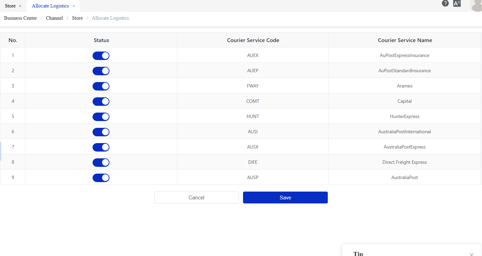Disable Direct Freight Express toggle
The width and height of the screenshot is (482, 256).
point(101,162)
